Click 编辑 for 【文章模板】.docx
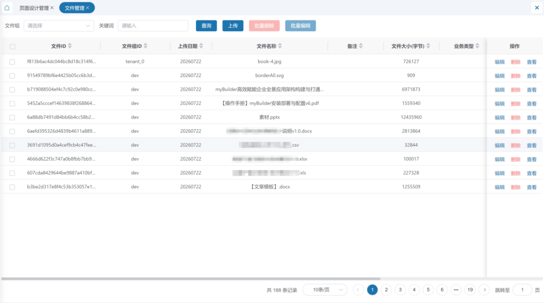 (500, 187)
